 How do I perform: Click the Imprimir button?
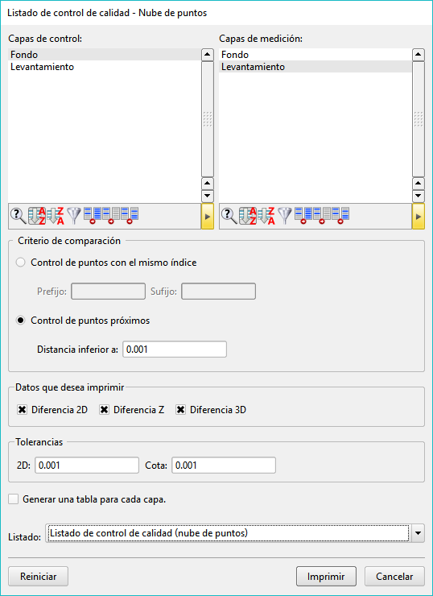tap(326, 576)
